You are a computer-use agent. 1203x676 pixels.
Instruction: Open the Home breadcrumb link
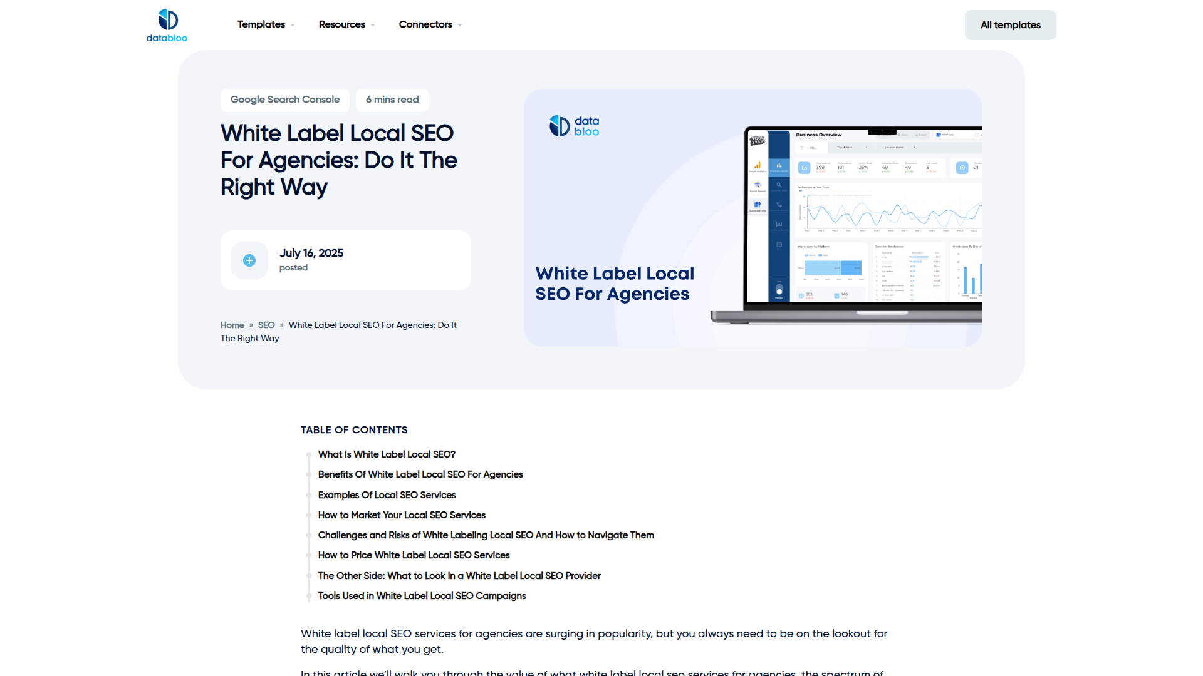click(232, 325)
